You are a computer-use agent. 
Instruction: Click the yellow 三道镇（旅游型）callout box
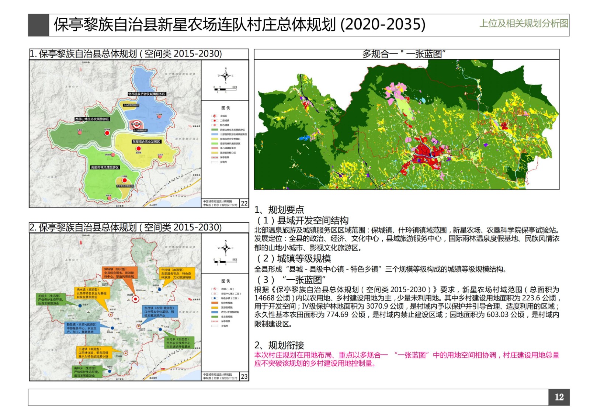(94, 352)
